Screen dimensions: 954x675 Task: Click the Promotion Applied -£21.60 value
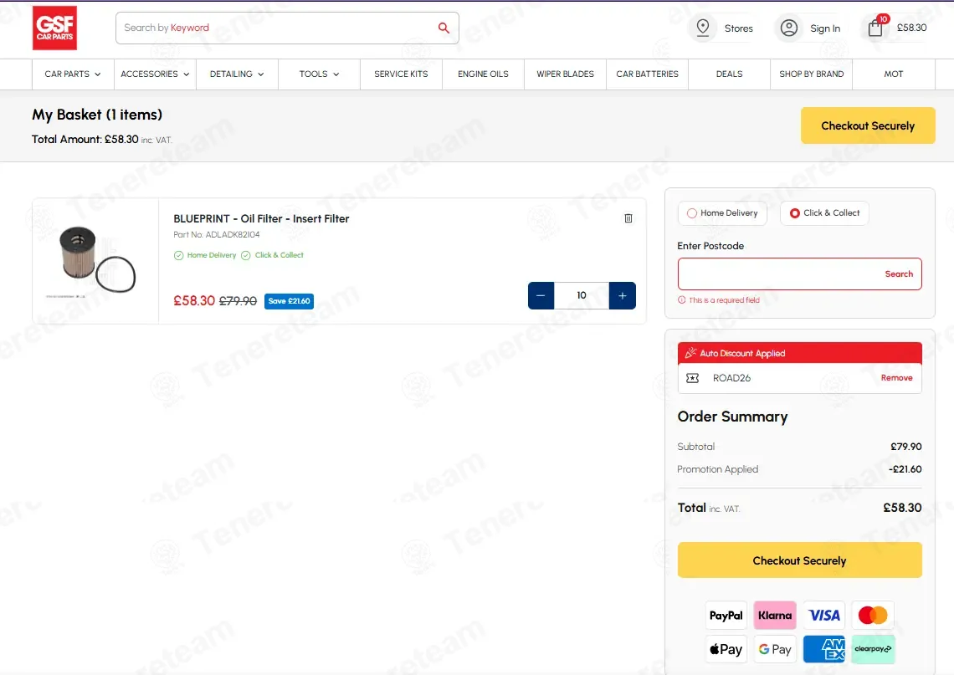[905, 469]
